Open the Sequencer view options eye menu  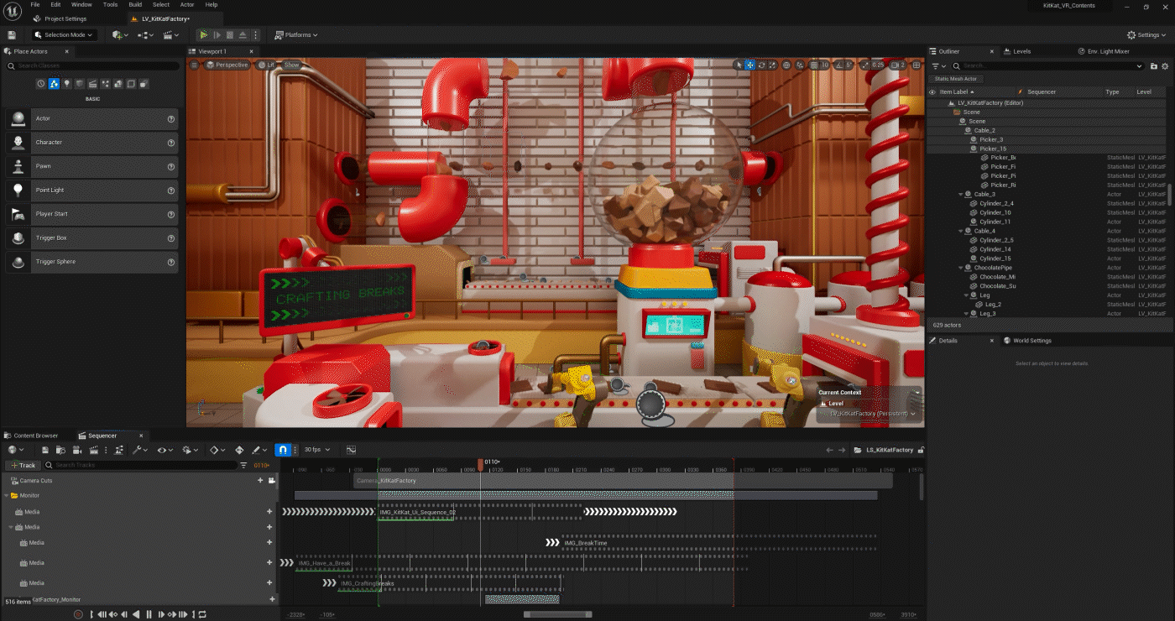point(164,450)
